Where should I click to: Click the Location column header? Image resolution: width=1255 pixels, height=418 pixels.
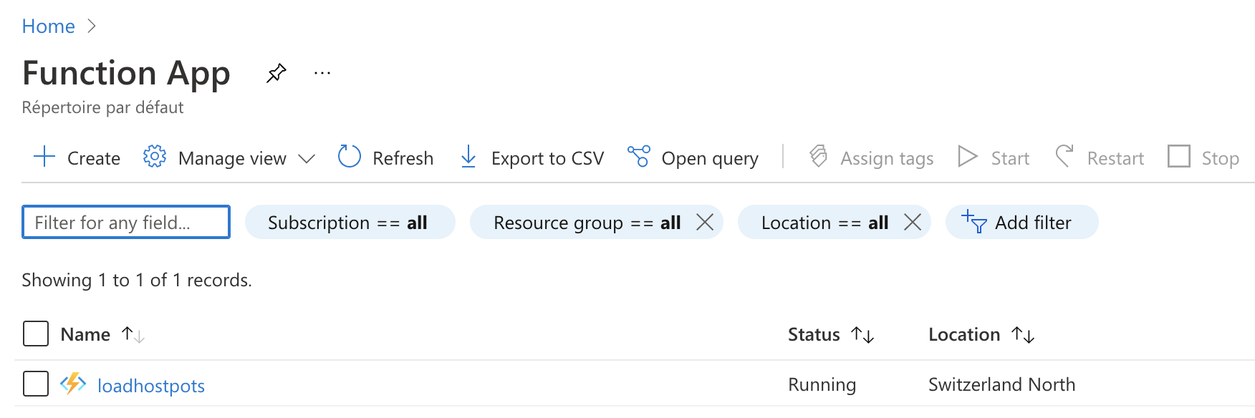click(964, 334)
